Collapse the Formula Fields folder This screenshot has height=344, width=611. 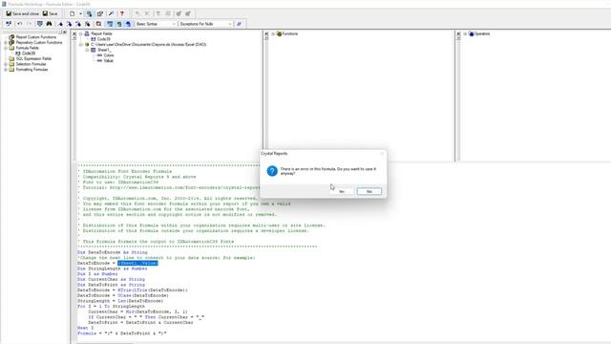point(6,48)
